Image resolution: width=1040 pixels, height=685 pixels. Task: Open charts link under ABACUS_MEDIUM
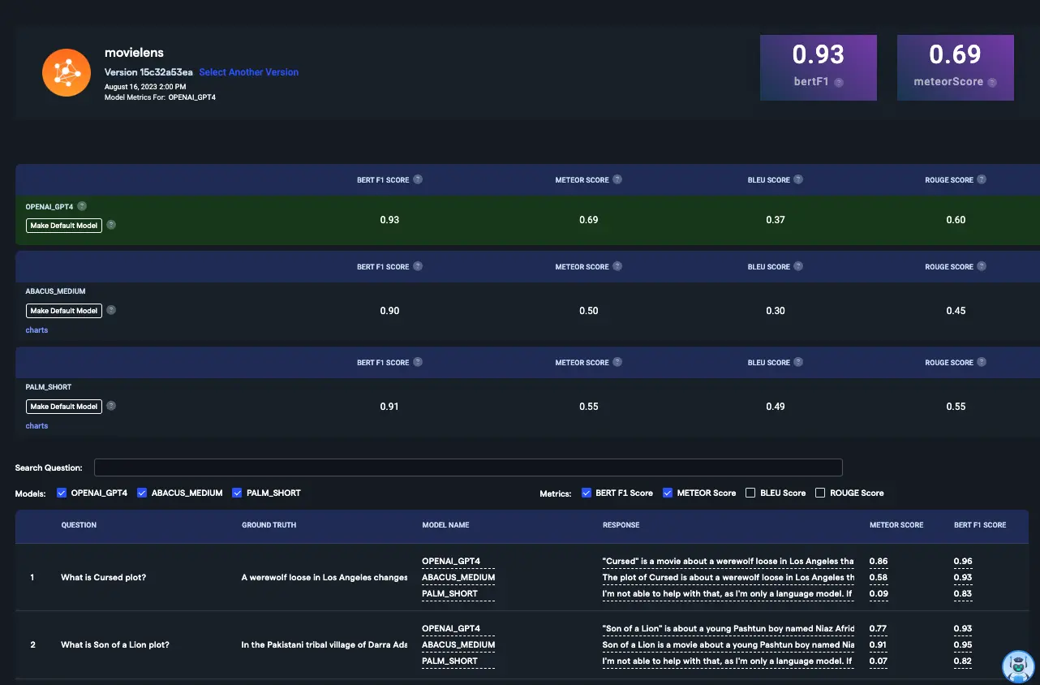point(37,330)
